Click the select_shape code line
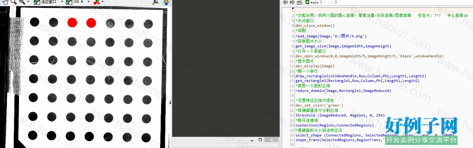The width and height of the screenshot is (473, 148). pos(375,135)
